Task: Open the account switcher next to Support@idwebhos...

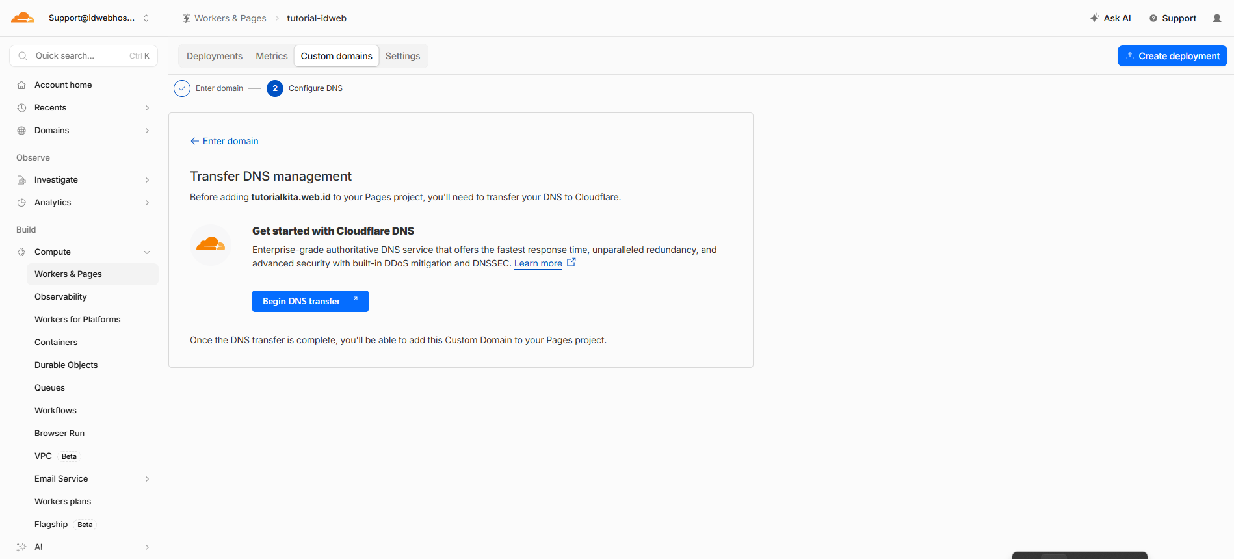Action: [146, 18]
